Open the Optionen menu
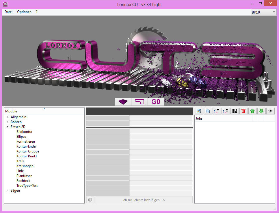The height and width of the screenshot is (213, 279). (x=24, y=12)
